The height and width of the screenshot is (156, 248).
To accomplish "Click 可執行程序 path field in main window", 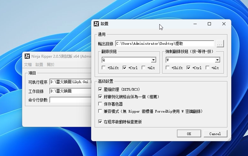I will pyautogui.click(x=71, y=82).
